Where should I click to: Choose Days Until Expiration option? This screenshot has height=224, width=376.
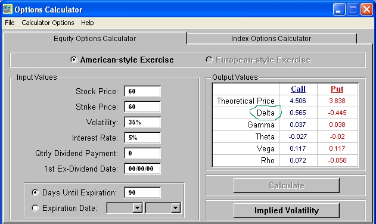pyautogui.click(x=35, y=192)
